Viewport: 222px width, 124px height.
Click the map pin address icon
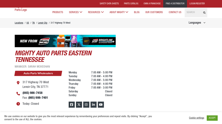pyautogui.click(x=18, y=83)
